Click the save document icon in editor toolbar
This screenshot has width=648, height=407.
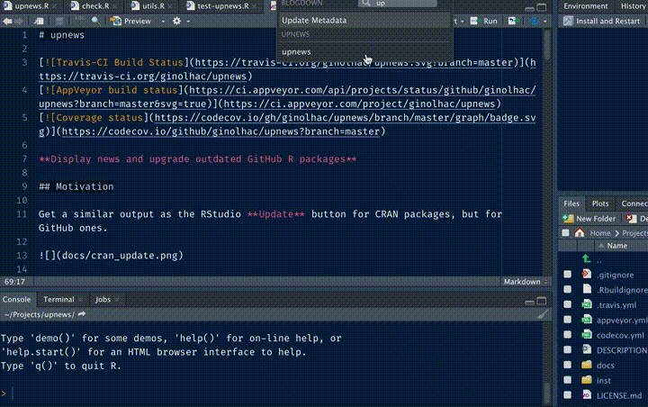pyautogui.click(x=59, y=21)
